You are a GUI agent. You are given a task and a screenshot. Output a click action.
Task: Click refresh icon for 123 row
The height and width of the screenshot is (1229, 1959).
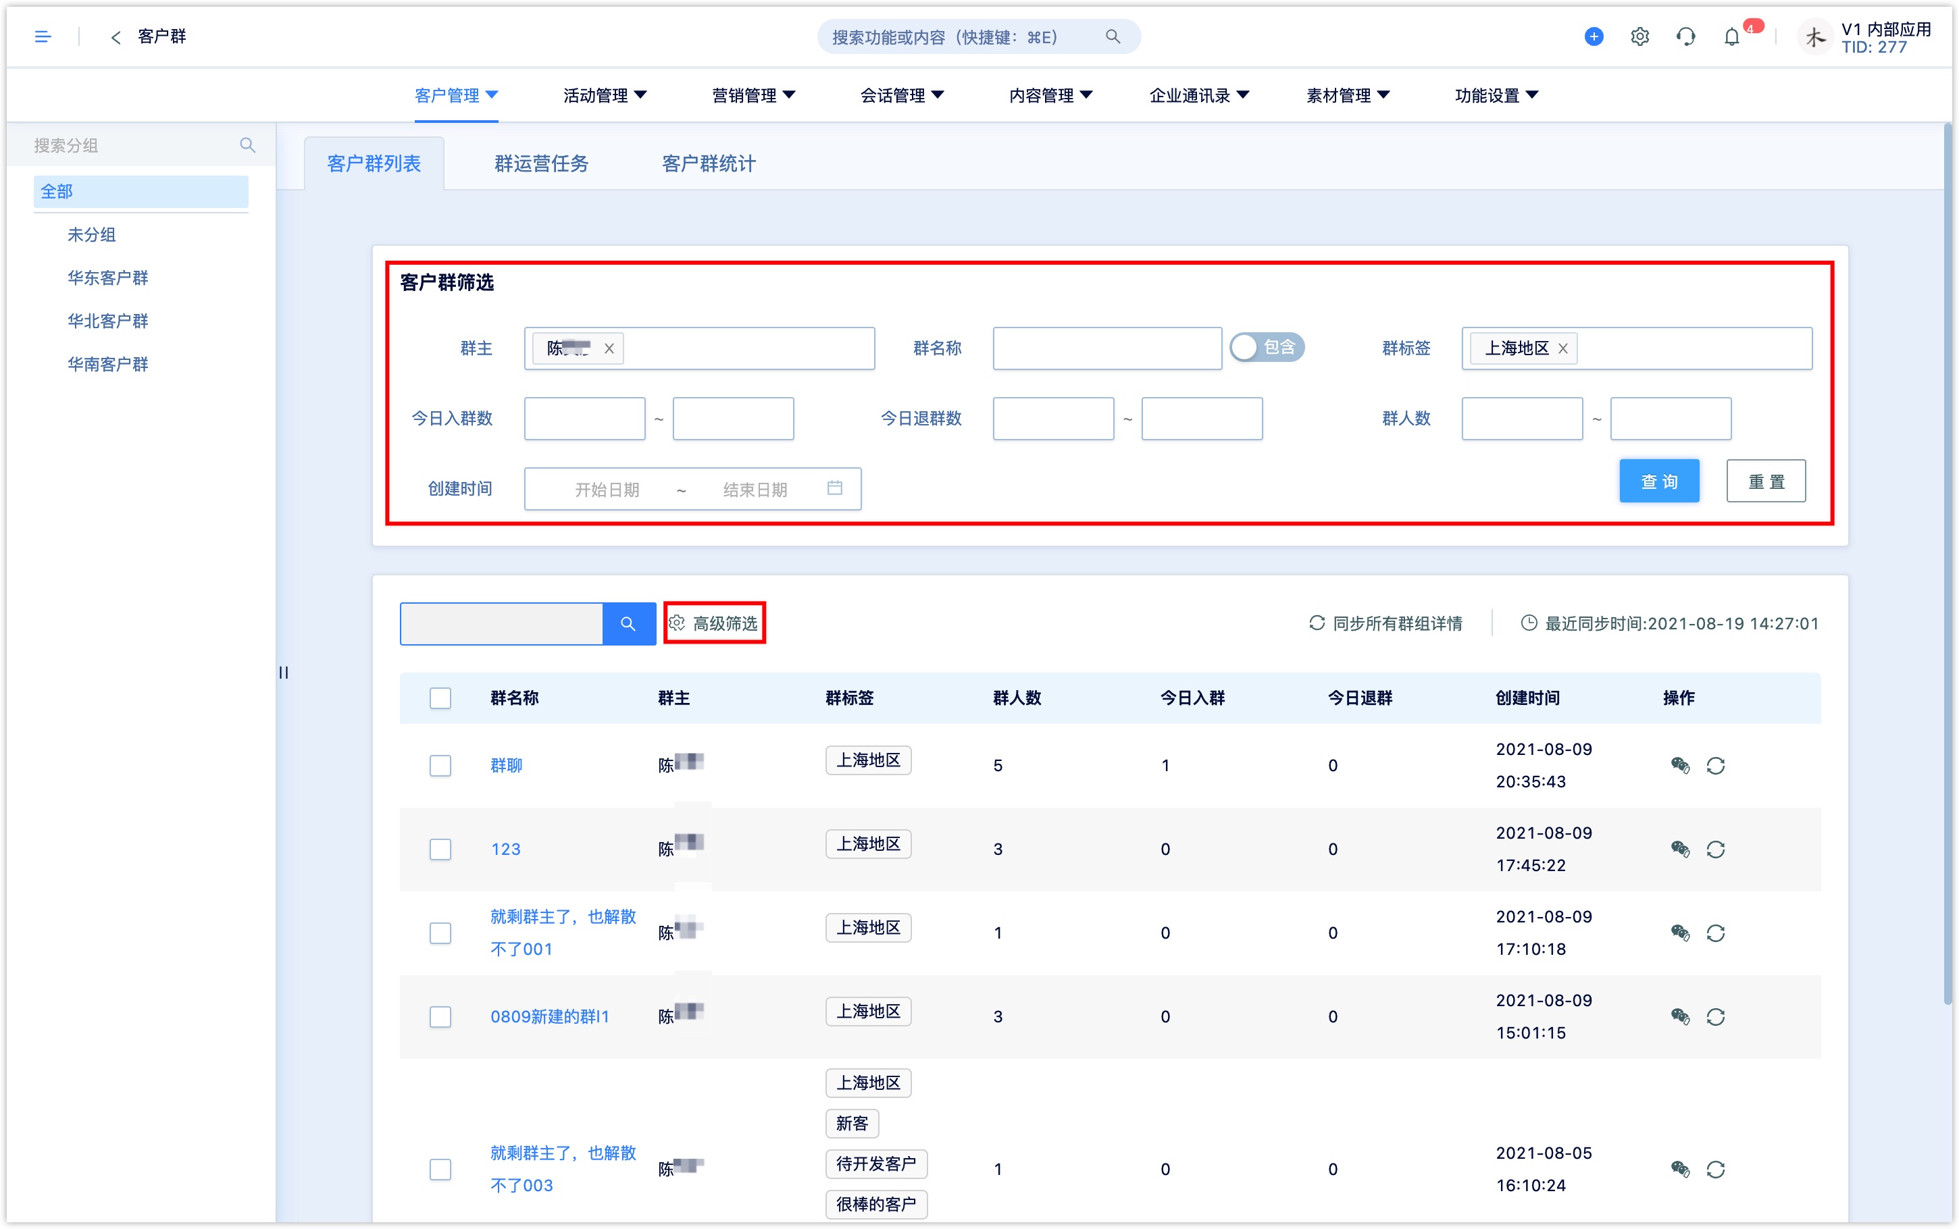[1715, 849]
